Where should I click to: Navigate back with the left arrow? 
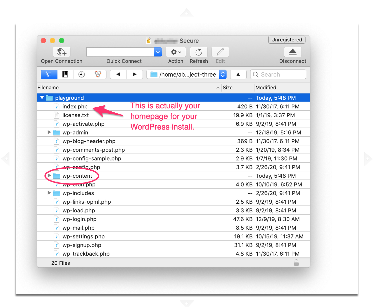click(118, 74)
